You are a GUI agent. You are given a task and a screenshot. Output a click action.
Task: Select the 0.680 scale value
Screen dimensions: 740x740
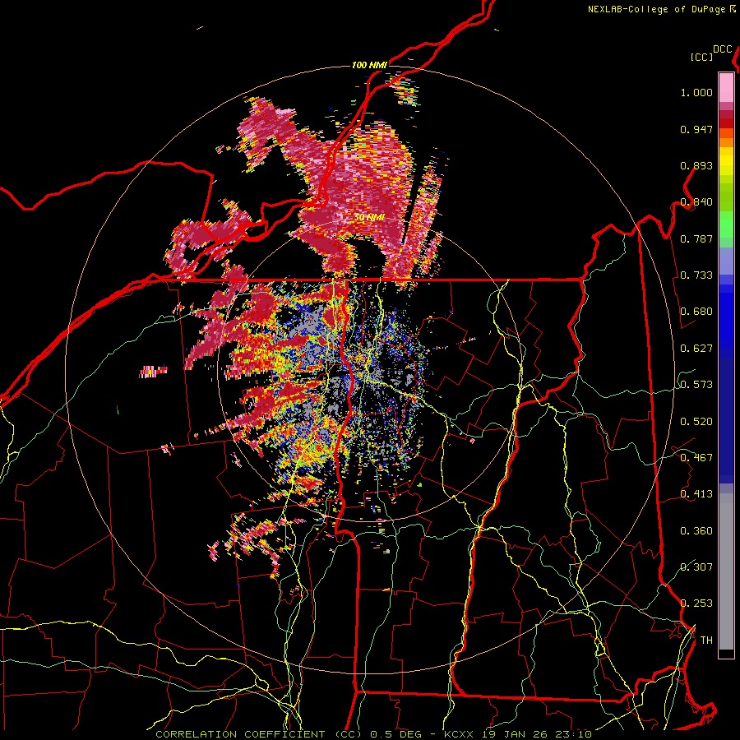click(696, 312)
